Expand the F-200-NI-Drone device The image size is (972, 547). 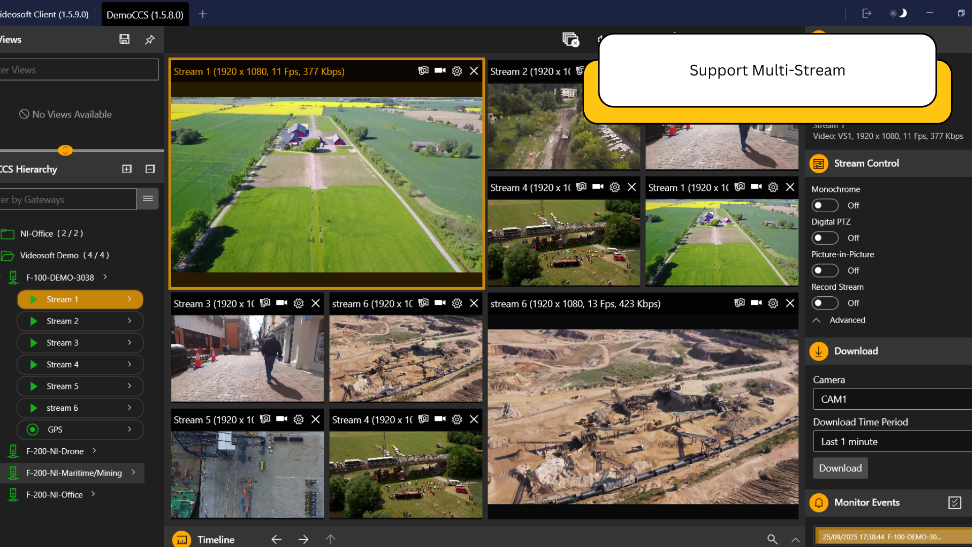pyautogui.click(x=94, y=451)
